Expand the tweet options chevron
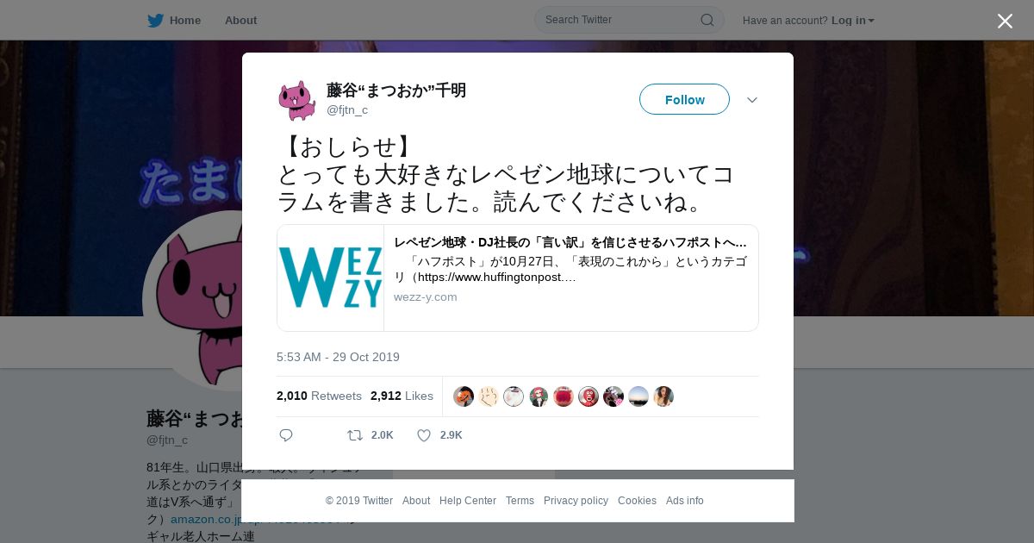This screenshot has height=543, width=1034. (x=752, y=100)
